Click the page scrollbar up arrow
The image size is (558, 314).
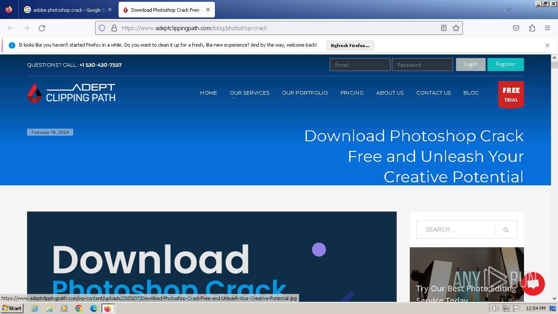555,58
